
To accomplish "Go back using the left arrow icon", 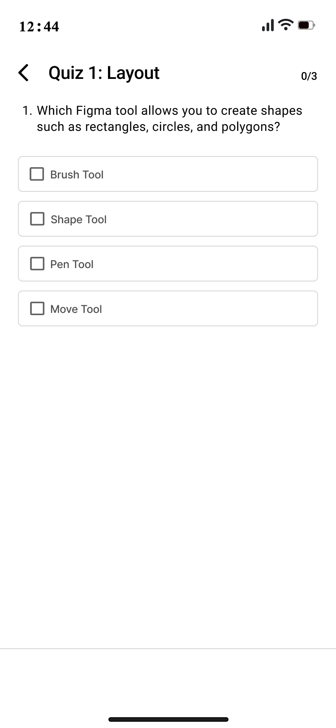I will tap(24, 73).
